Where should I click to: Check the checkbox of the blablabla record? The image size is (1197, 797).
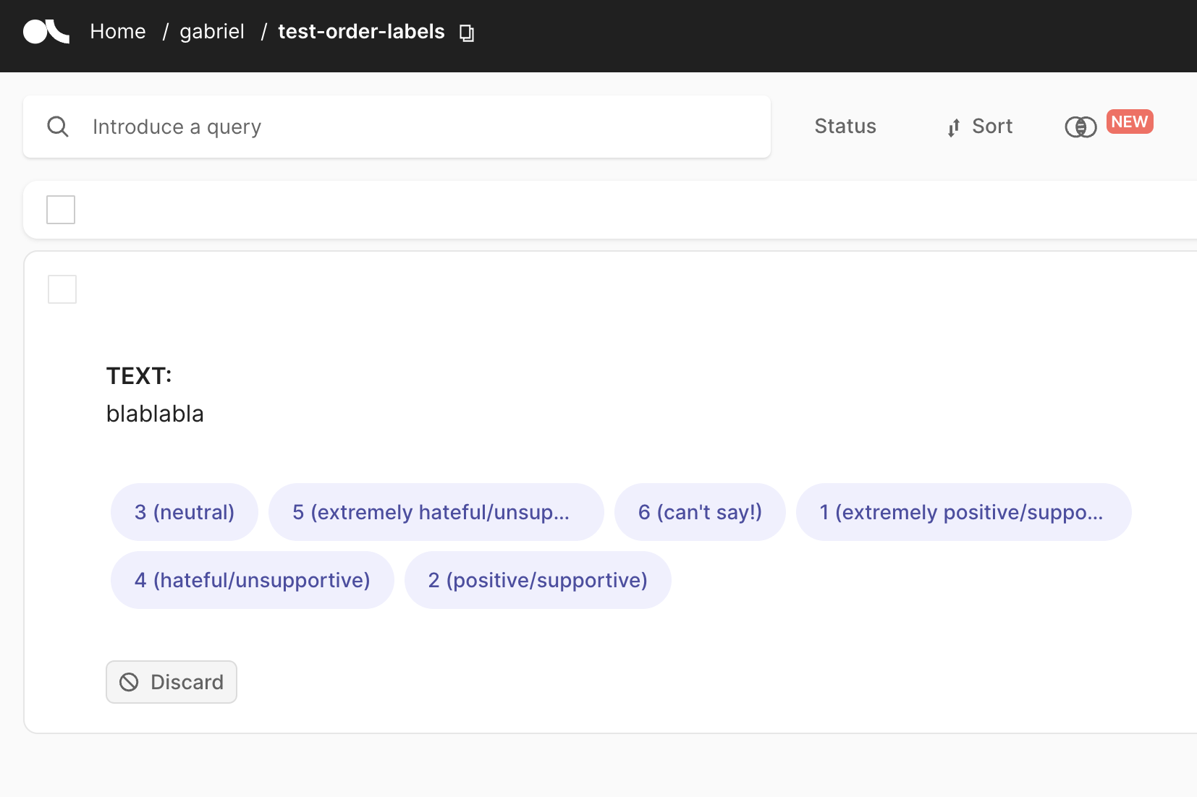coord(62,289)
